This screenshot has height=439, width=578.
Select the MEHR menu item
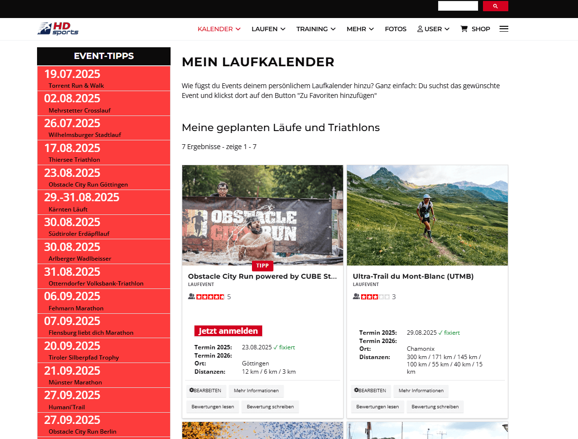point(360,29)
